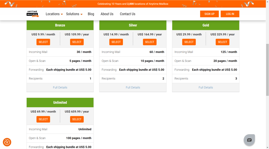Select Unlimited yearly plan at US$ 659.99

tap(77, 119)
